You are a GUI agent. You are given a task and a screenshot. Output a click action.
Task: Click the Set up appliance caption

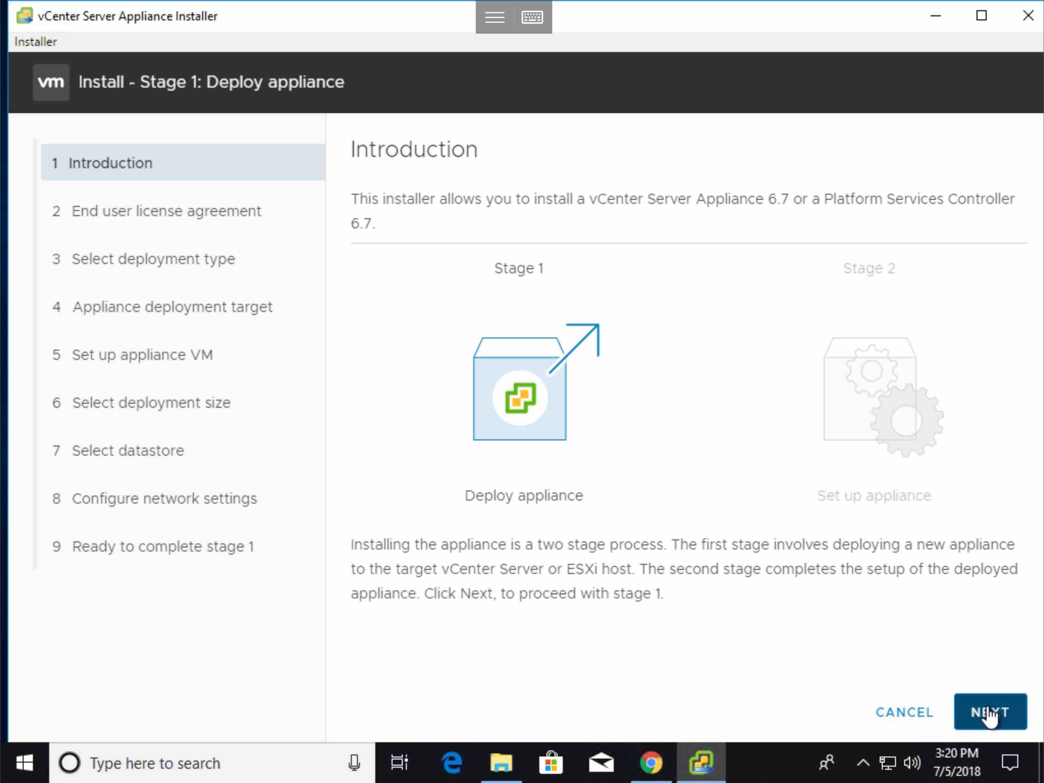[874, 495]
